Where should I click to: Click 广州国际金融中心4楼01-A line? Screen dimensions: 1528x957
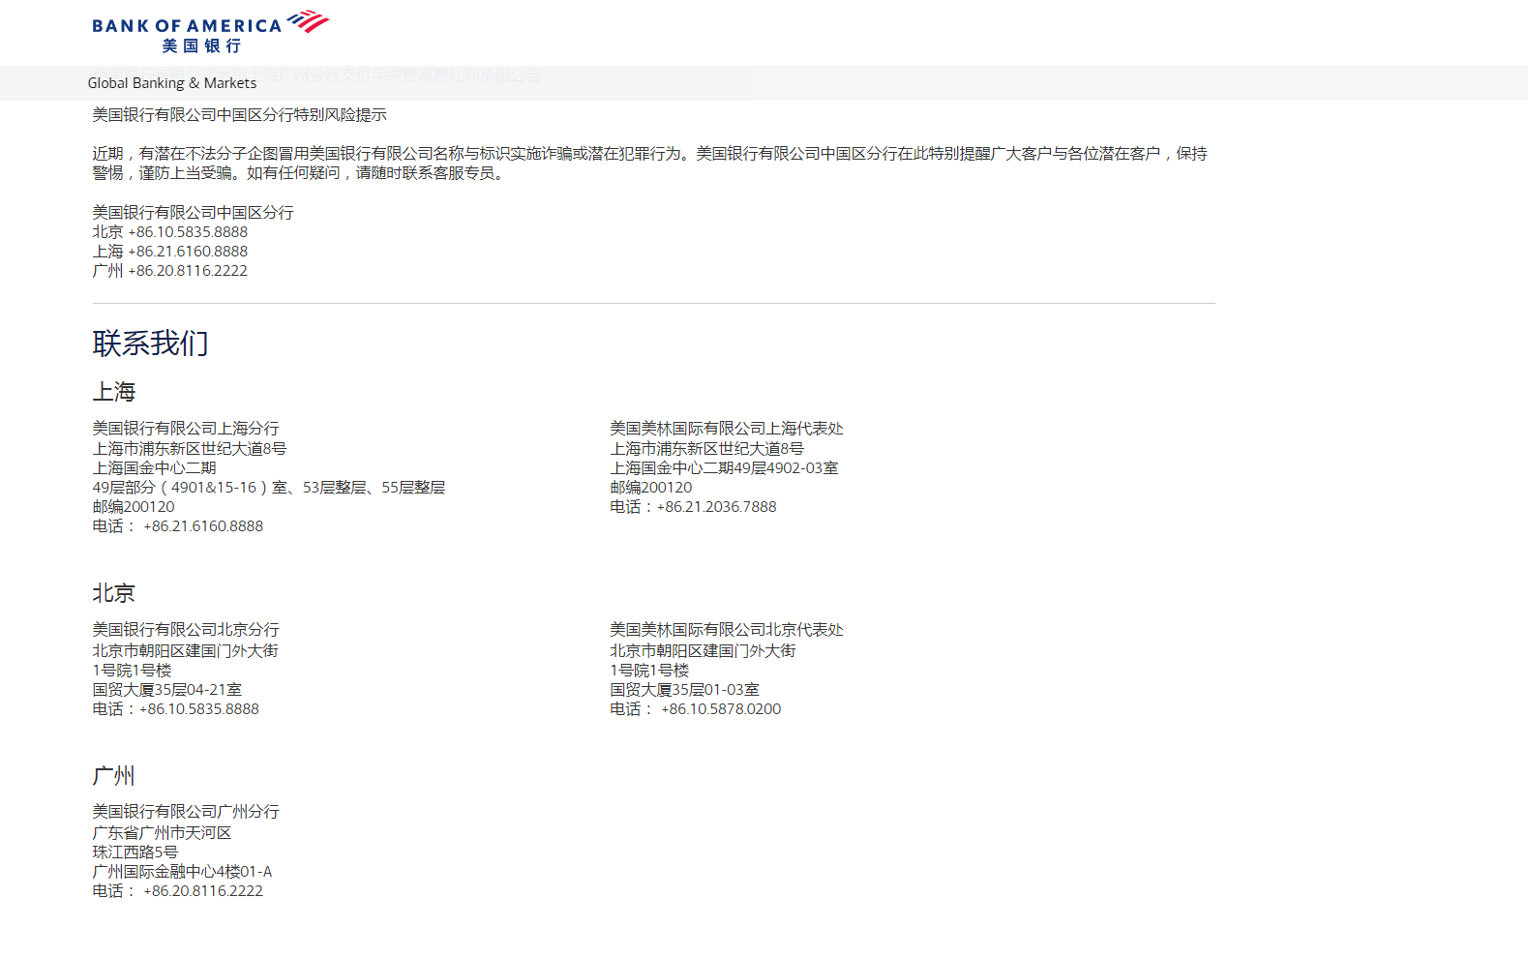point(182,871)
